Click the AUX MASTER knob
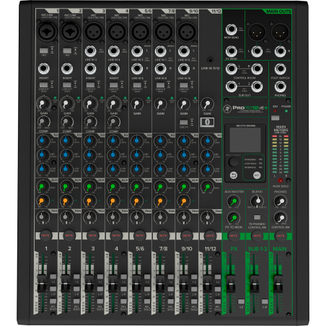326x326 pixels. tap(233, 201)
